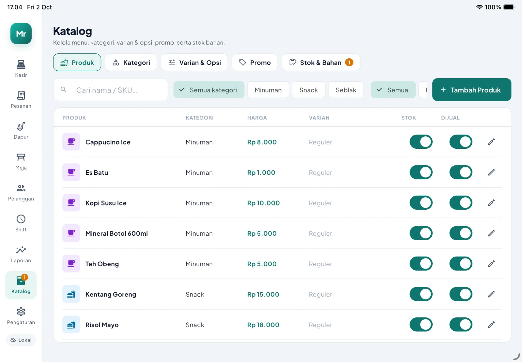Click the Rp 18.000 price of Risol Mayo
Screen dimensions: 522x362
click(263, 325)
